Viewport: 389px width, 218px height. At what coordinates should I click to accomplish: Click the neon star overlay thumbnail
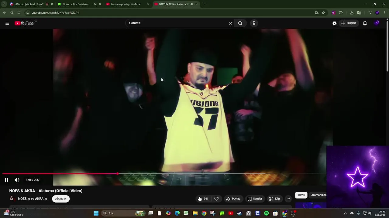click(x=358, y=177)
